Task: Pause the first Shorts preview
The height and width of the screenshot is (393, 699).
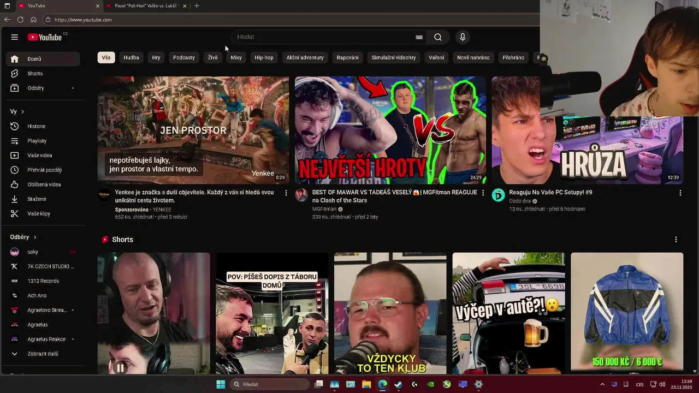Action: [120, 368]
